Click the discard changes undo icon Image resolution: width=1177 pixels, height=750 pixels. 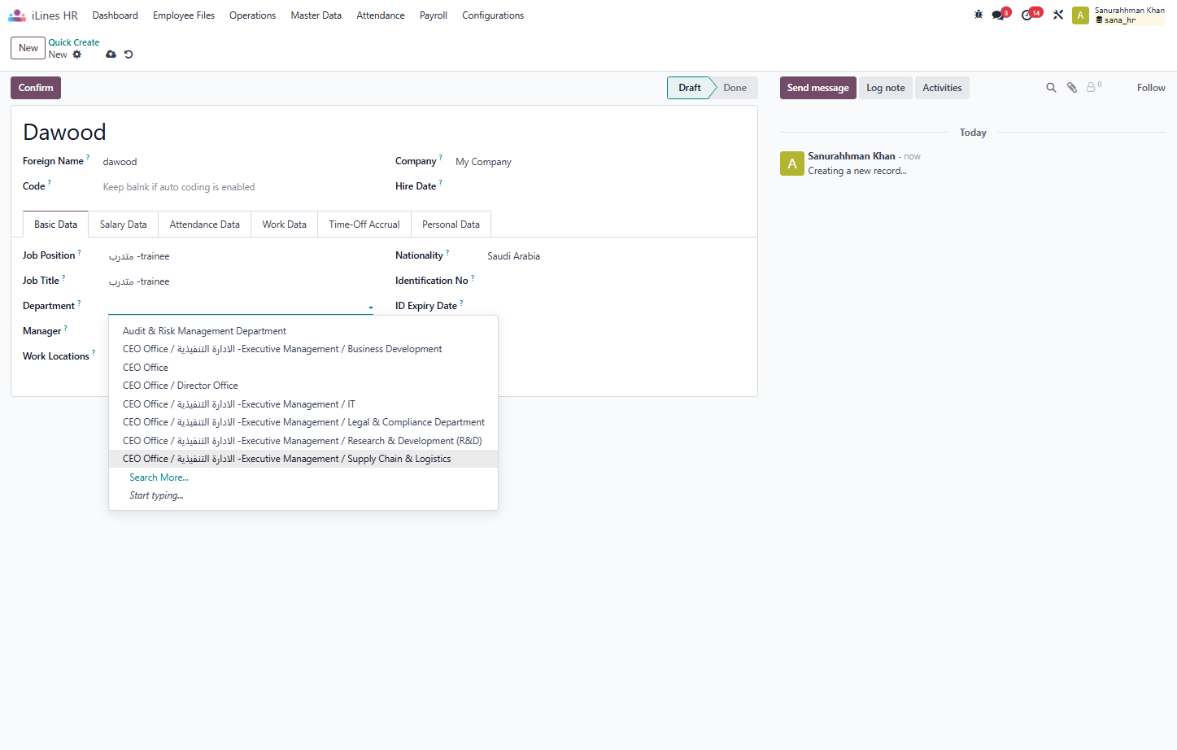point(129,55)
